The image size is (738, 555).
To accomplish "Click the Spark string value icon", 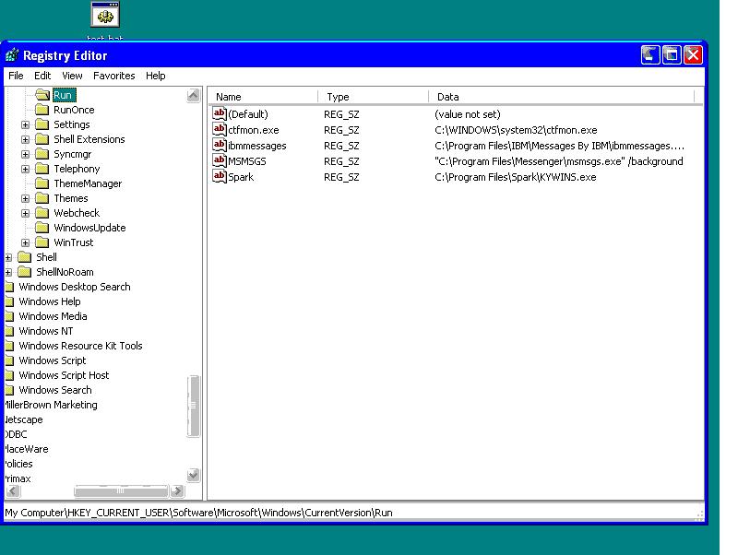I will 220,176.
